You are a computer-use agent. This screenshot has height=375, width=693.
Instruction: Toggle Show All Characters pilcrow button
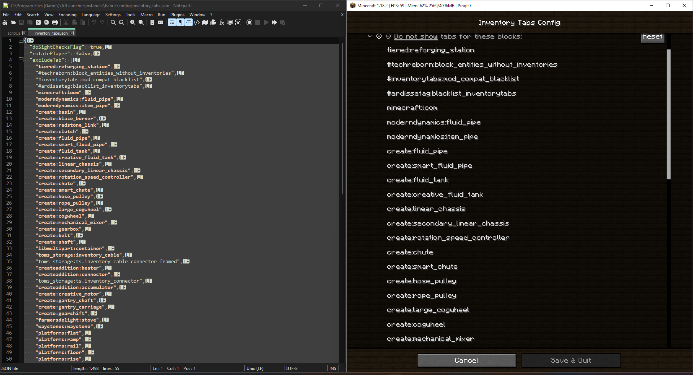tap(180, 22)
